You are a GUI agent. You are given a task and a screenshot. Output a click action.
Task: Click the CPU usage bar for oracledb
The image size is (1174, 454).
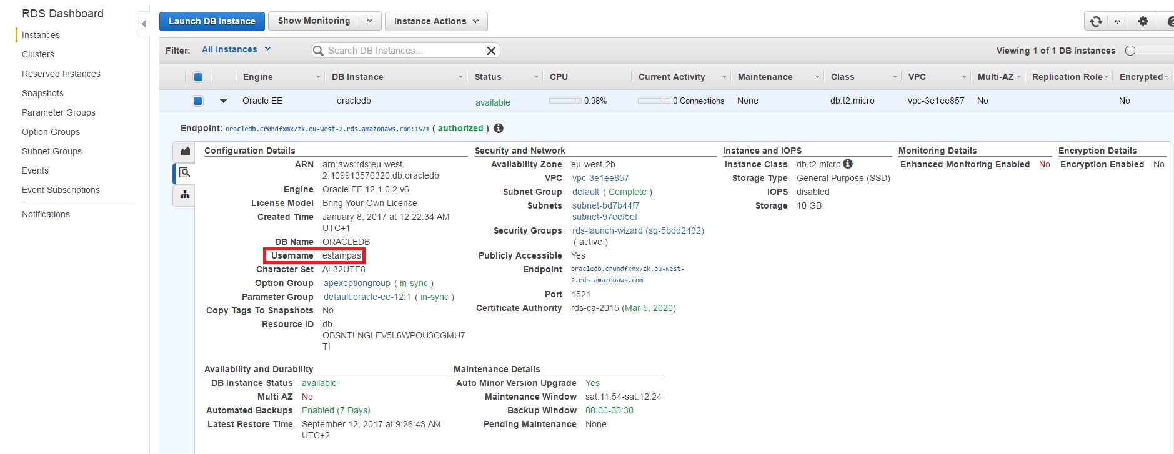tap(565, 101)
